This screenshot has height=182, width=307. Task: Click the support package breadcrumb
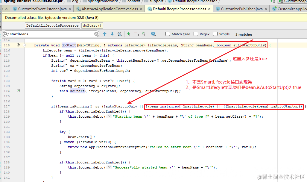coord(154,1)
